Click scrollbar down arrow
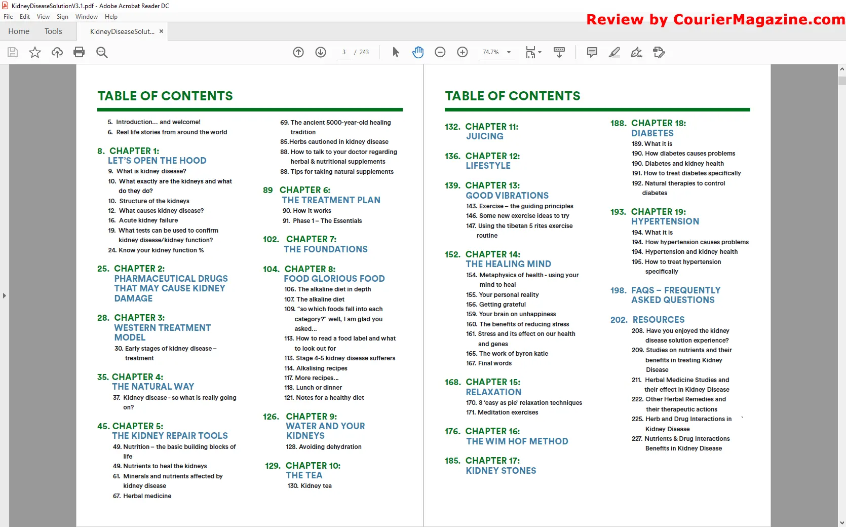This screenshot has width=846, height=527. click(x=842, y=522)
